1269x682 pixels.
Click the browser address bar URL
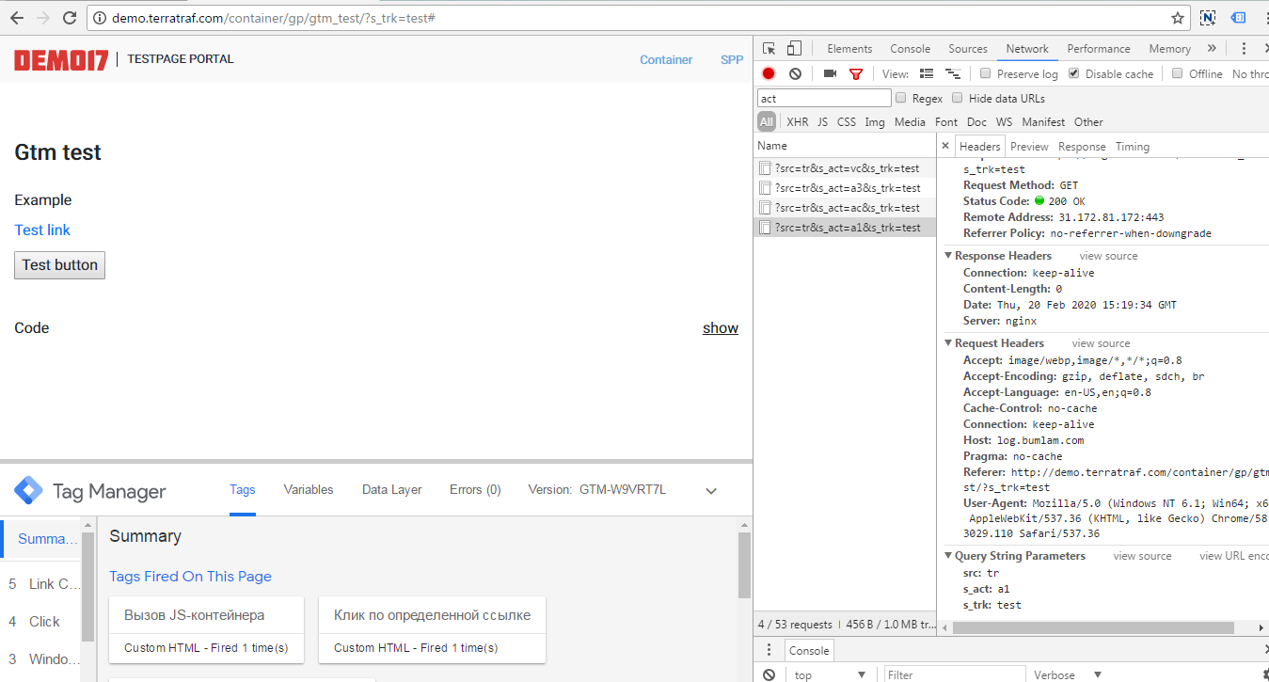tap(273, 18)
